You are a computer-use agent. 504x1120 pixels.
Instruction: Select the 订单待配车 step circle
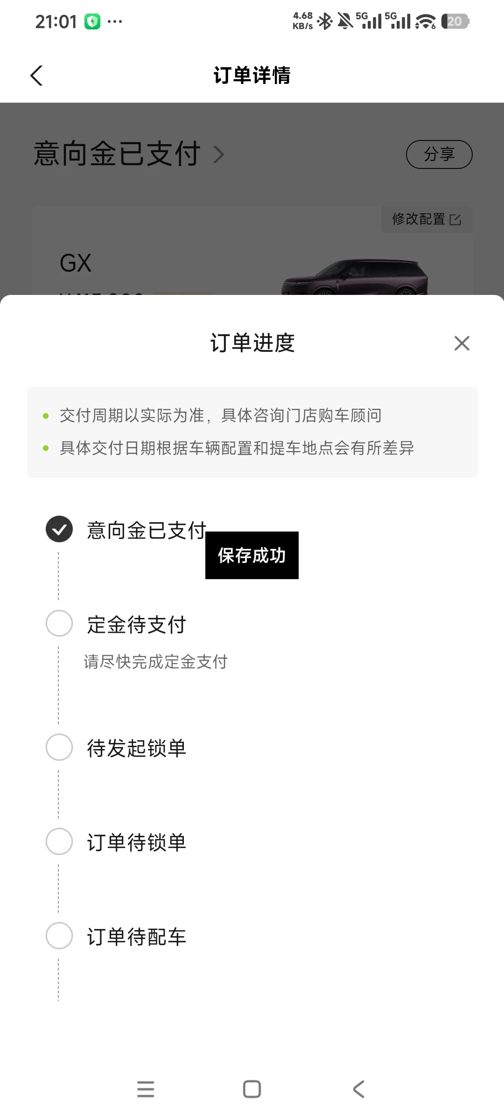click(59, 936)
